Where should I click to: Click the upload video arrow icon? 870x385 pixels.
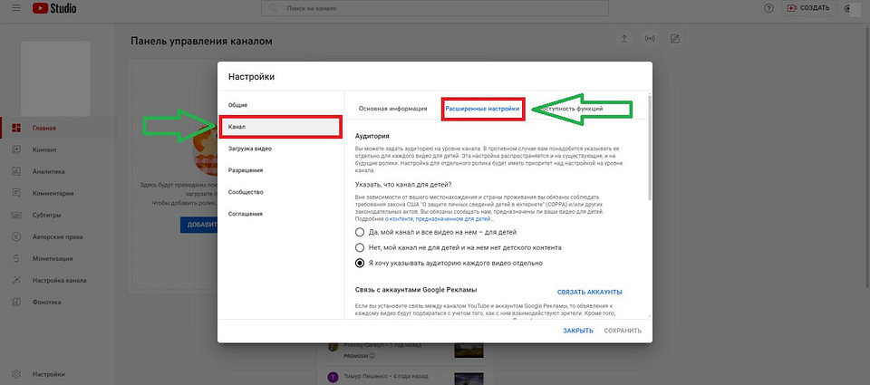pos(623,39)
